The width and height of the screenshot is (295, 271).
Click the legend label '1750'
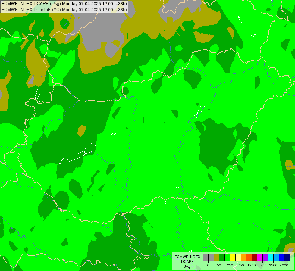pyautogui.click(x=262, y=265)
